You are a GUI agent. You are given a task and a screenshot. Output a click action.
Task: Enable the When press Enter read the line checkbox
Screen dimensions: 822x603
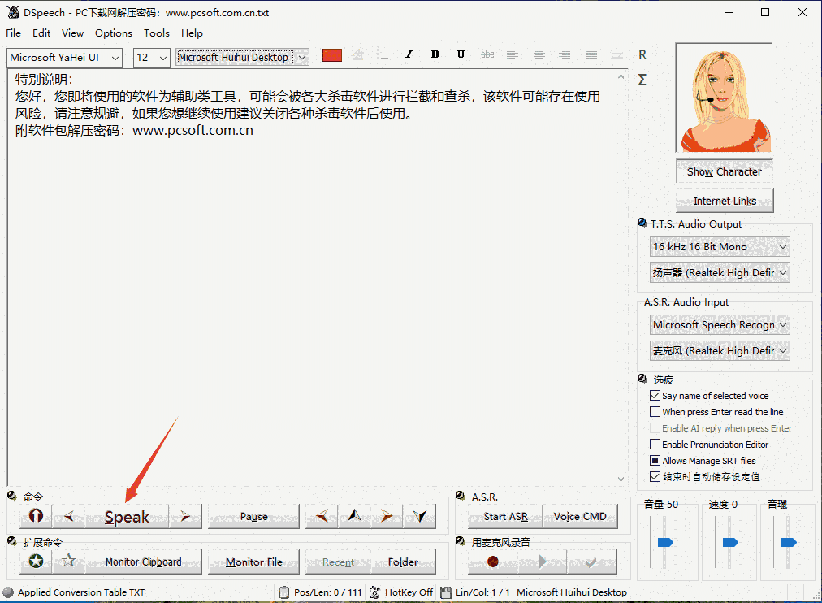[x=655, y=411]
